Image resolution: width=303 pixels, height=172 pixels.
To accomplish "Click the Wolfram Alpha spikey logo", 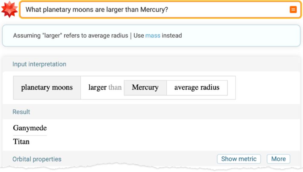I will coord(9,9).
